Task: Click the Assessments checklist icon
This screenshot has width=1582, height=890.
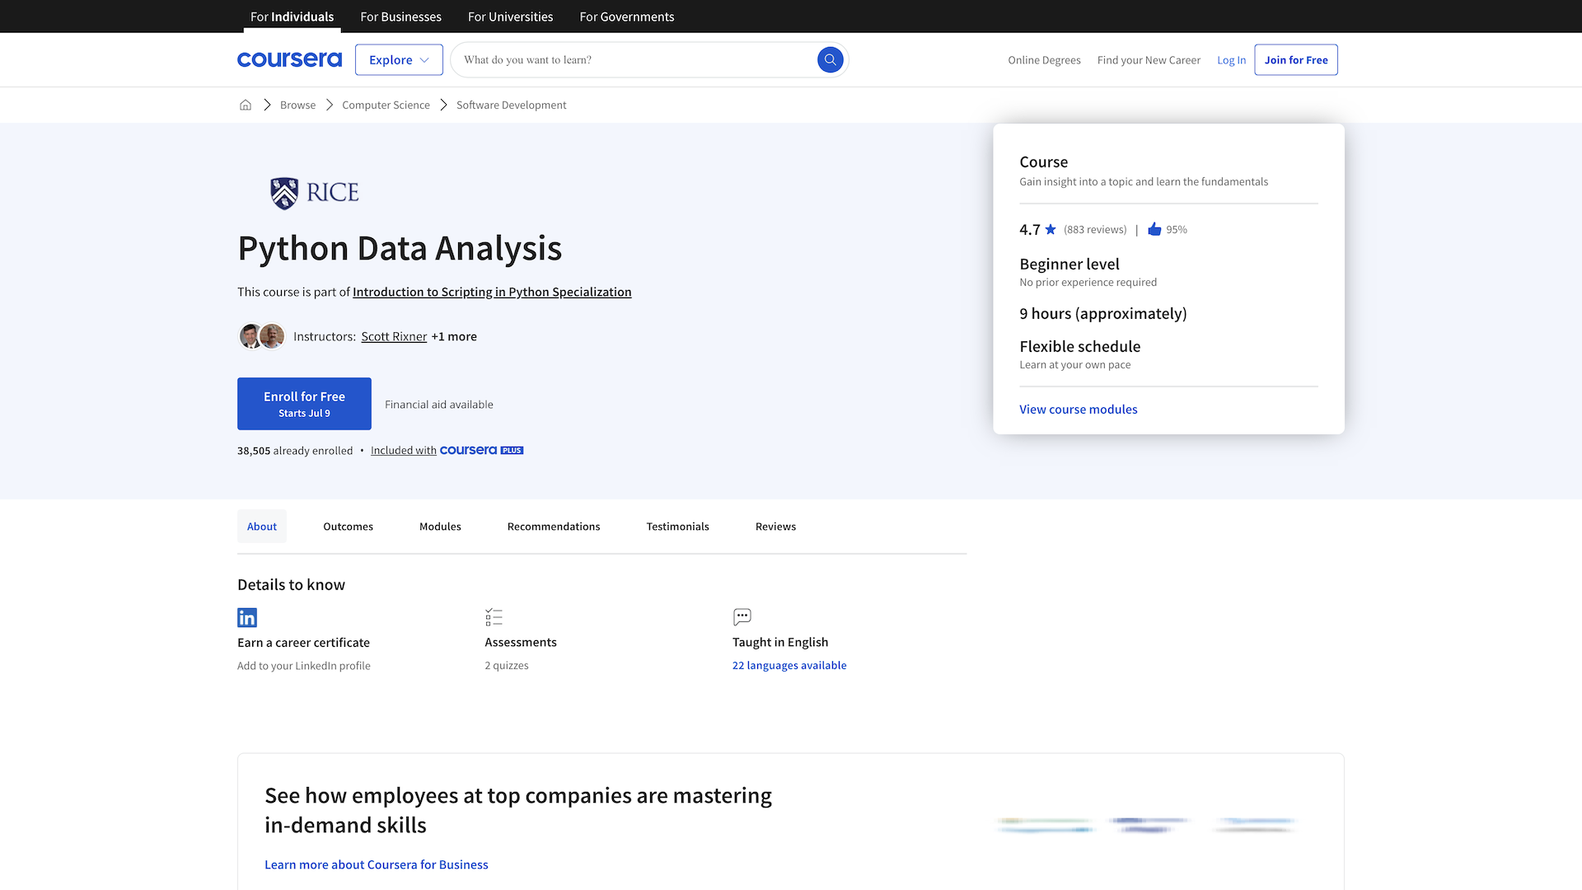Action: [494, 617]
